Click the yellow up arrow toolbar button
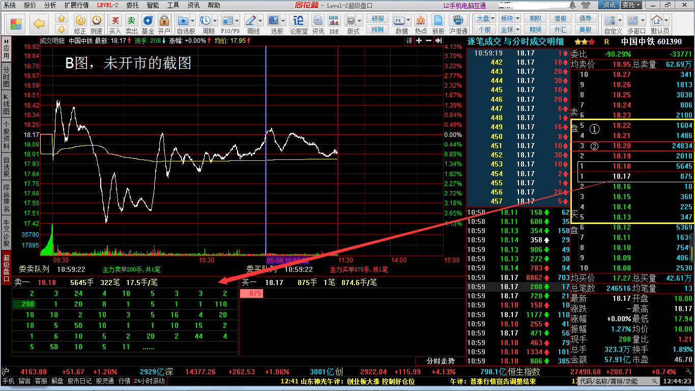 pyautogui.click(x=62, y=18)
